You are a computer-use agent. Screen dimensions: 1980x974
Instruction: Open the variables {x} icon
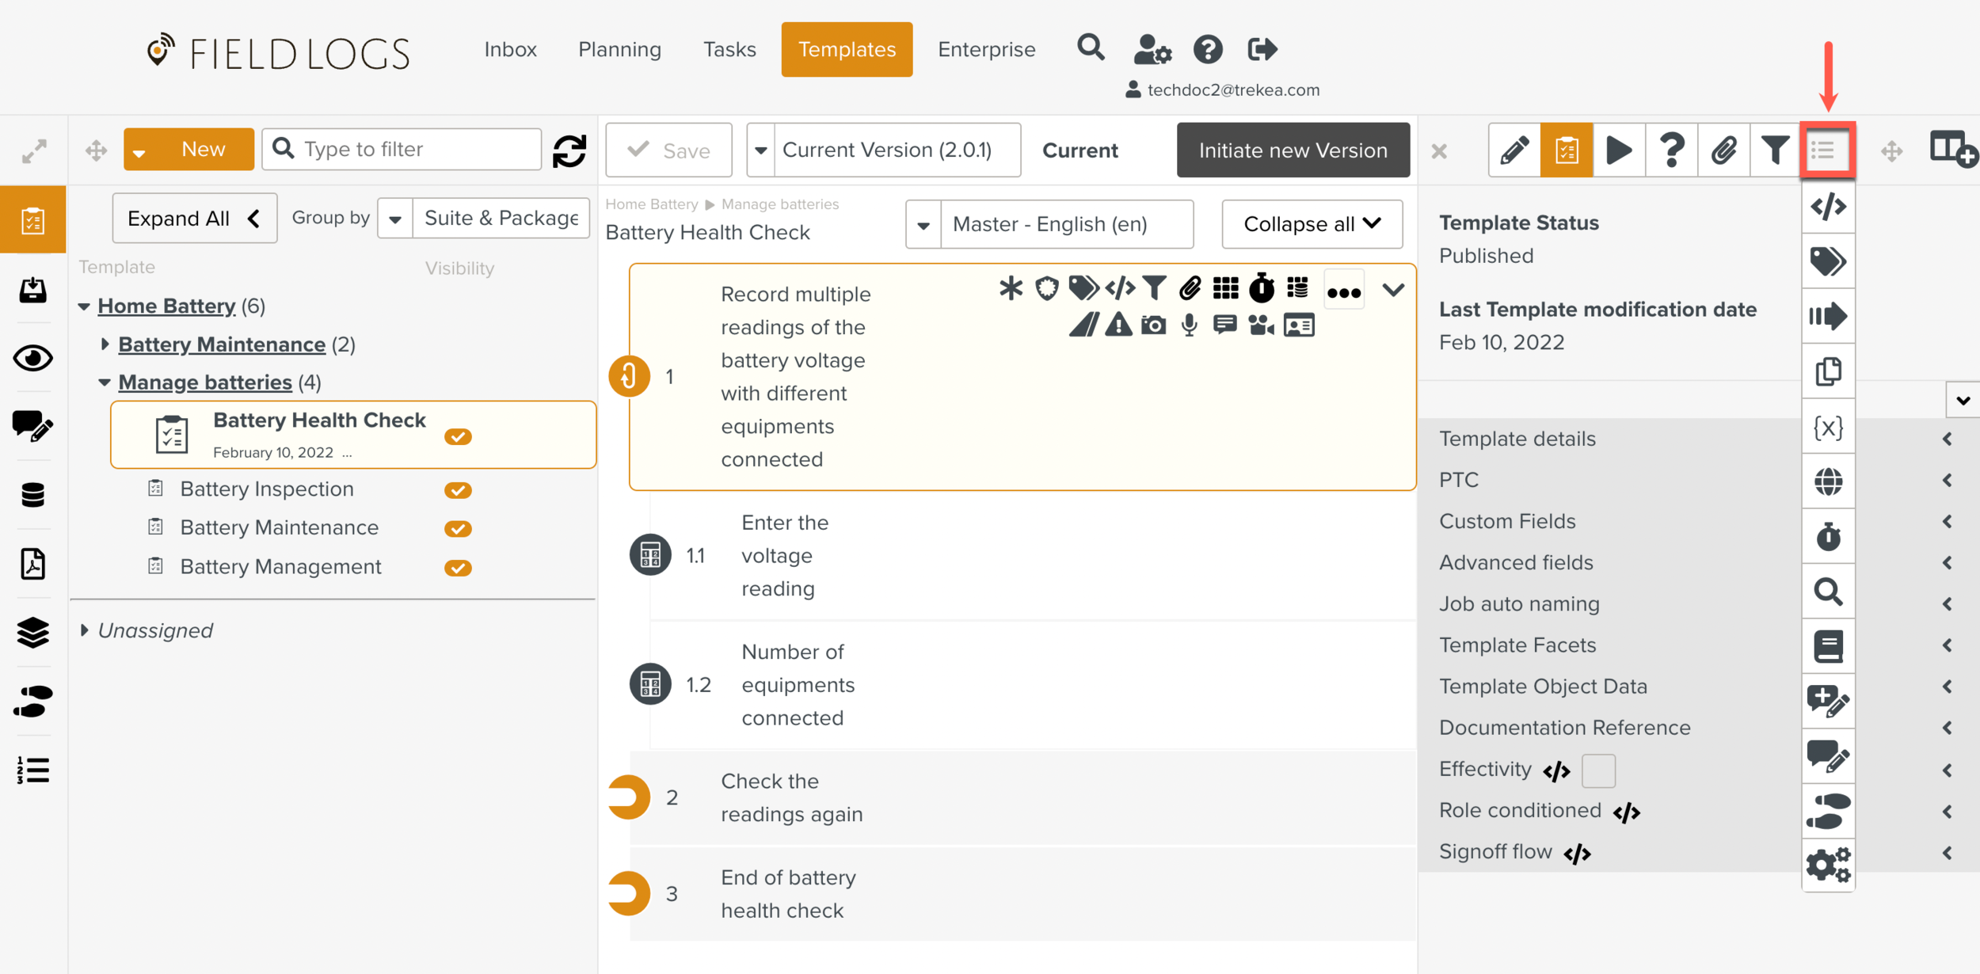coord(1828,427)
